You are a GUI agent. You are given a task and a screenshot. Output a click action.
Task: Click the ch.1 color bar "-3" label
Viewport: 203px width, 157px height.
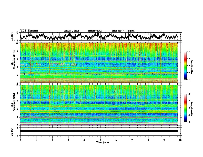click(x=189, y=52)
